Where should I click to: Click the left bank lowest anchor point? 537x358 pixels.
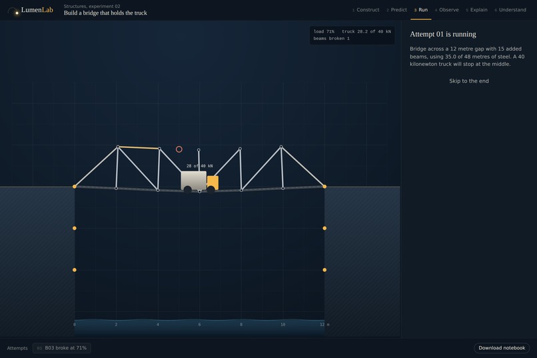75,270
